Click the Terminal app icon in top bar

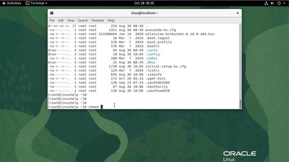(x=28, y=3)
